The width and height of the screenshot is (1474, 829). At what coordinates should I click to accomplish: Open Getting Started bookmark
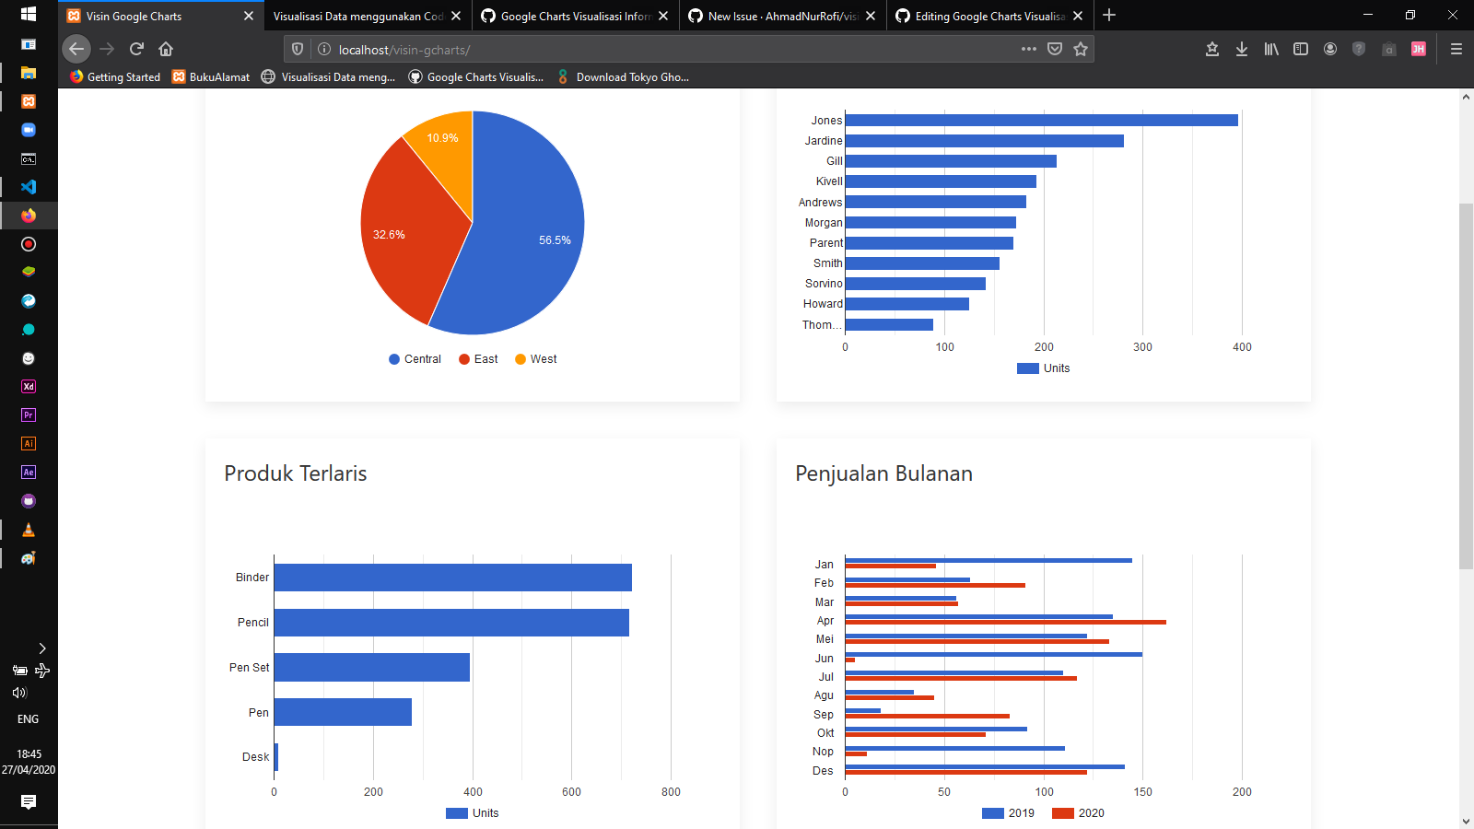[115, 76]
